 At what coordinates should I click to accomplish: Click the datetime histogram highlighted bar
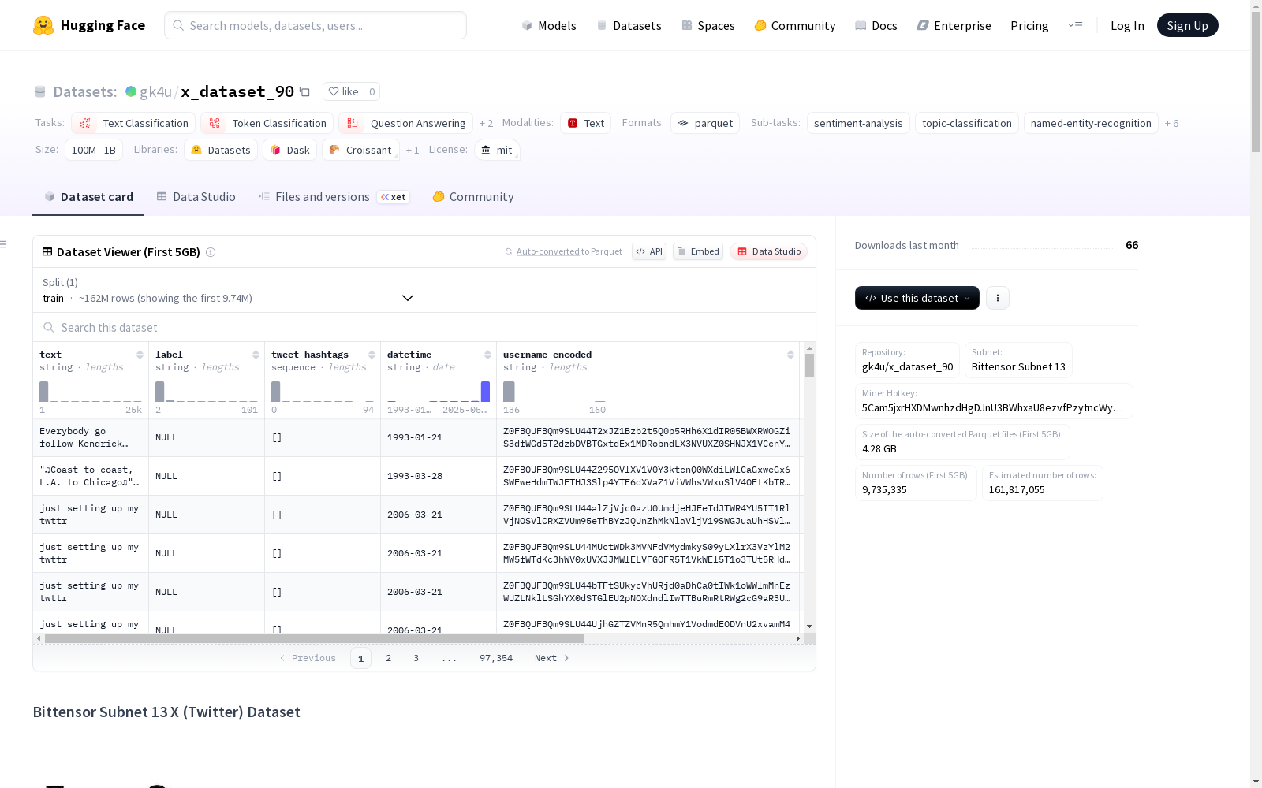pos(485,392)
